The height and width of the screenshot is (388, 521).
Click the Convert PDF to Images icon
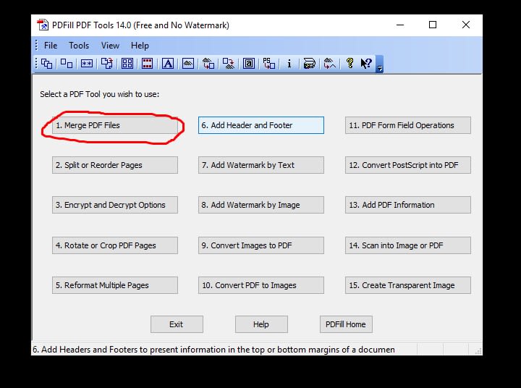coord(229,64)
